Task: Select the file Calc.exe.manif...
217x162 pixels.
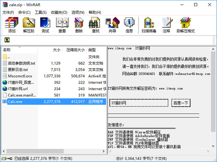Action: (22, 95)
